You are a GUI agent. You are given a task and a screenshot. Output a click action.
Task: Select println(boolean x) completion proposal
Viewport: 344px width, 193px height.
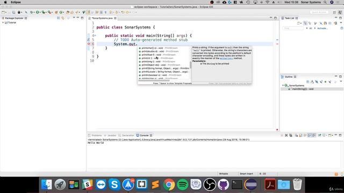164,75
